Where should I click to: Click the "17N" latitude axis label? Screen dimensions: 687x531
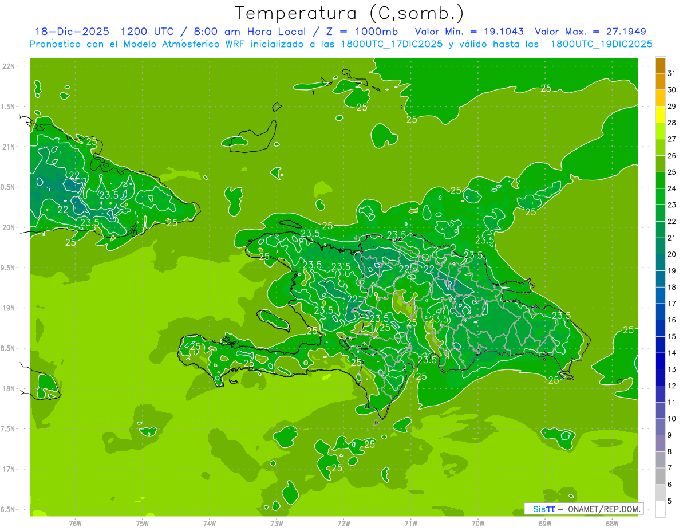click(9, 469)
